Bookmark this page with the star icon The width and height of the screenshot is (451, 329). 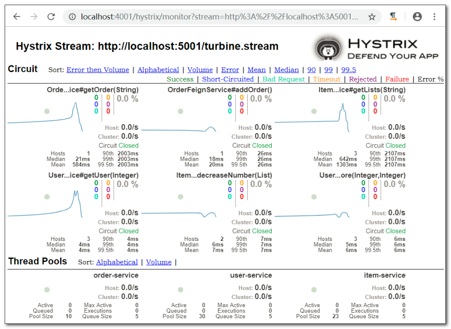[x=372, y=17]
